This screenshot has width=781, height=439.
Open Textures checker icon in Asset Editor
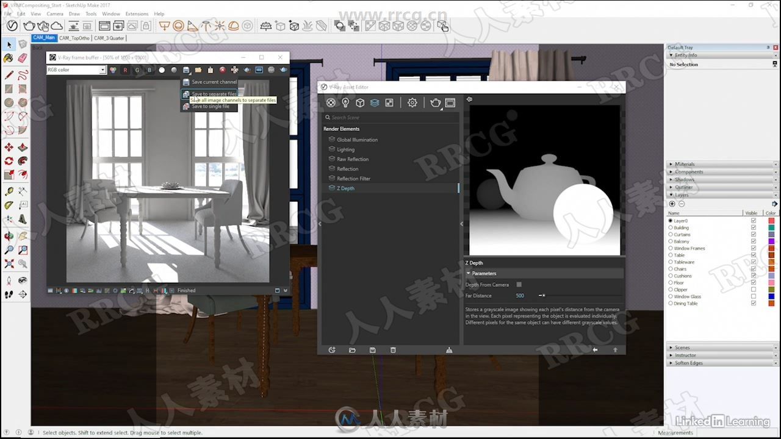tap(389, 102)
